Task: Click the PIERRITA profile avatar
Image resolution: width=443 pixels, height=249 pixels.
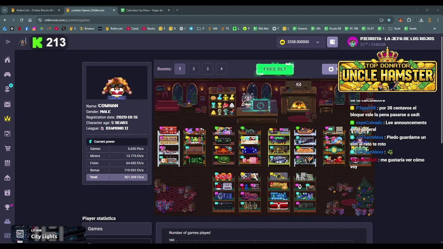Action: [352, 42]
